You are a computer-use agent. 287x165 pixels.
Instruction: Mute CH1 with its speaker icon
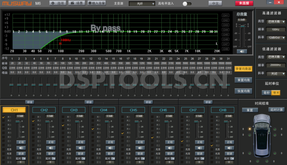click(21, 148)
